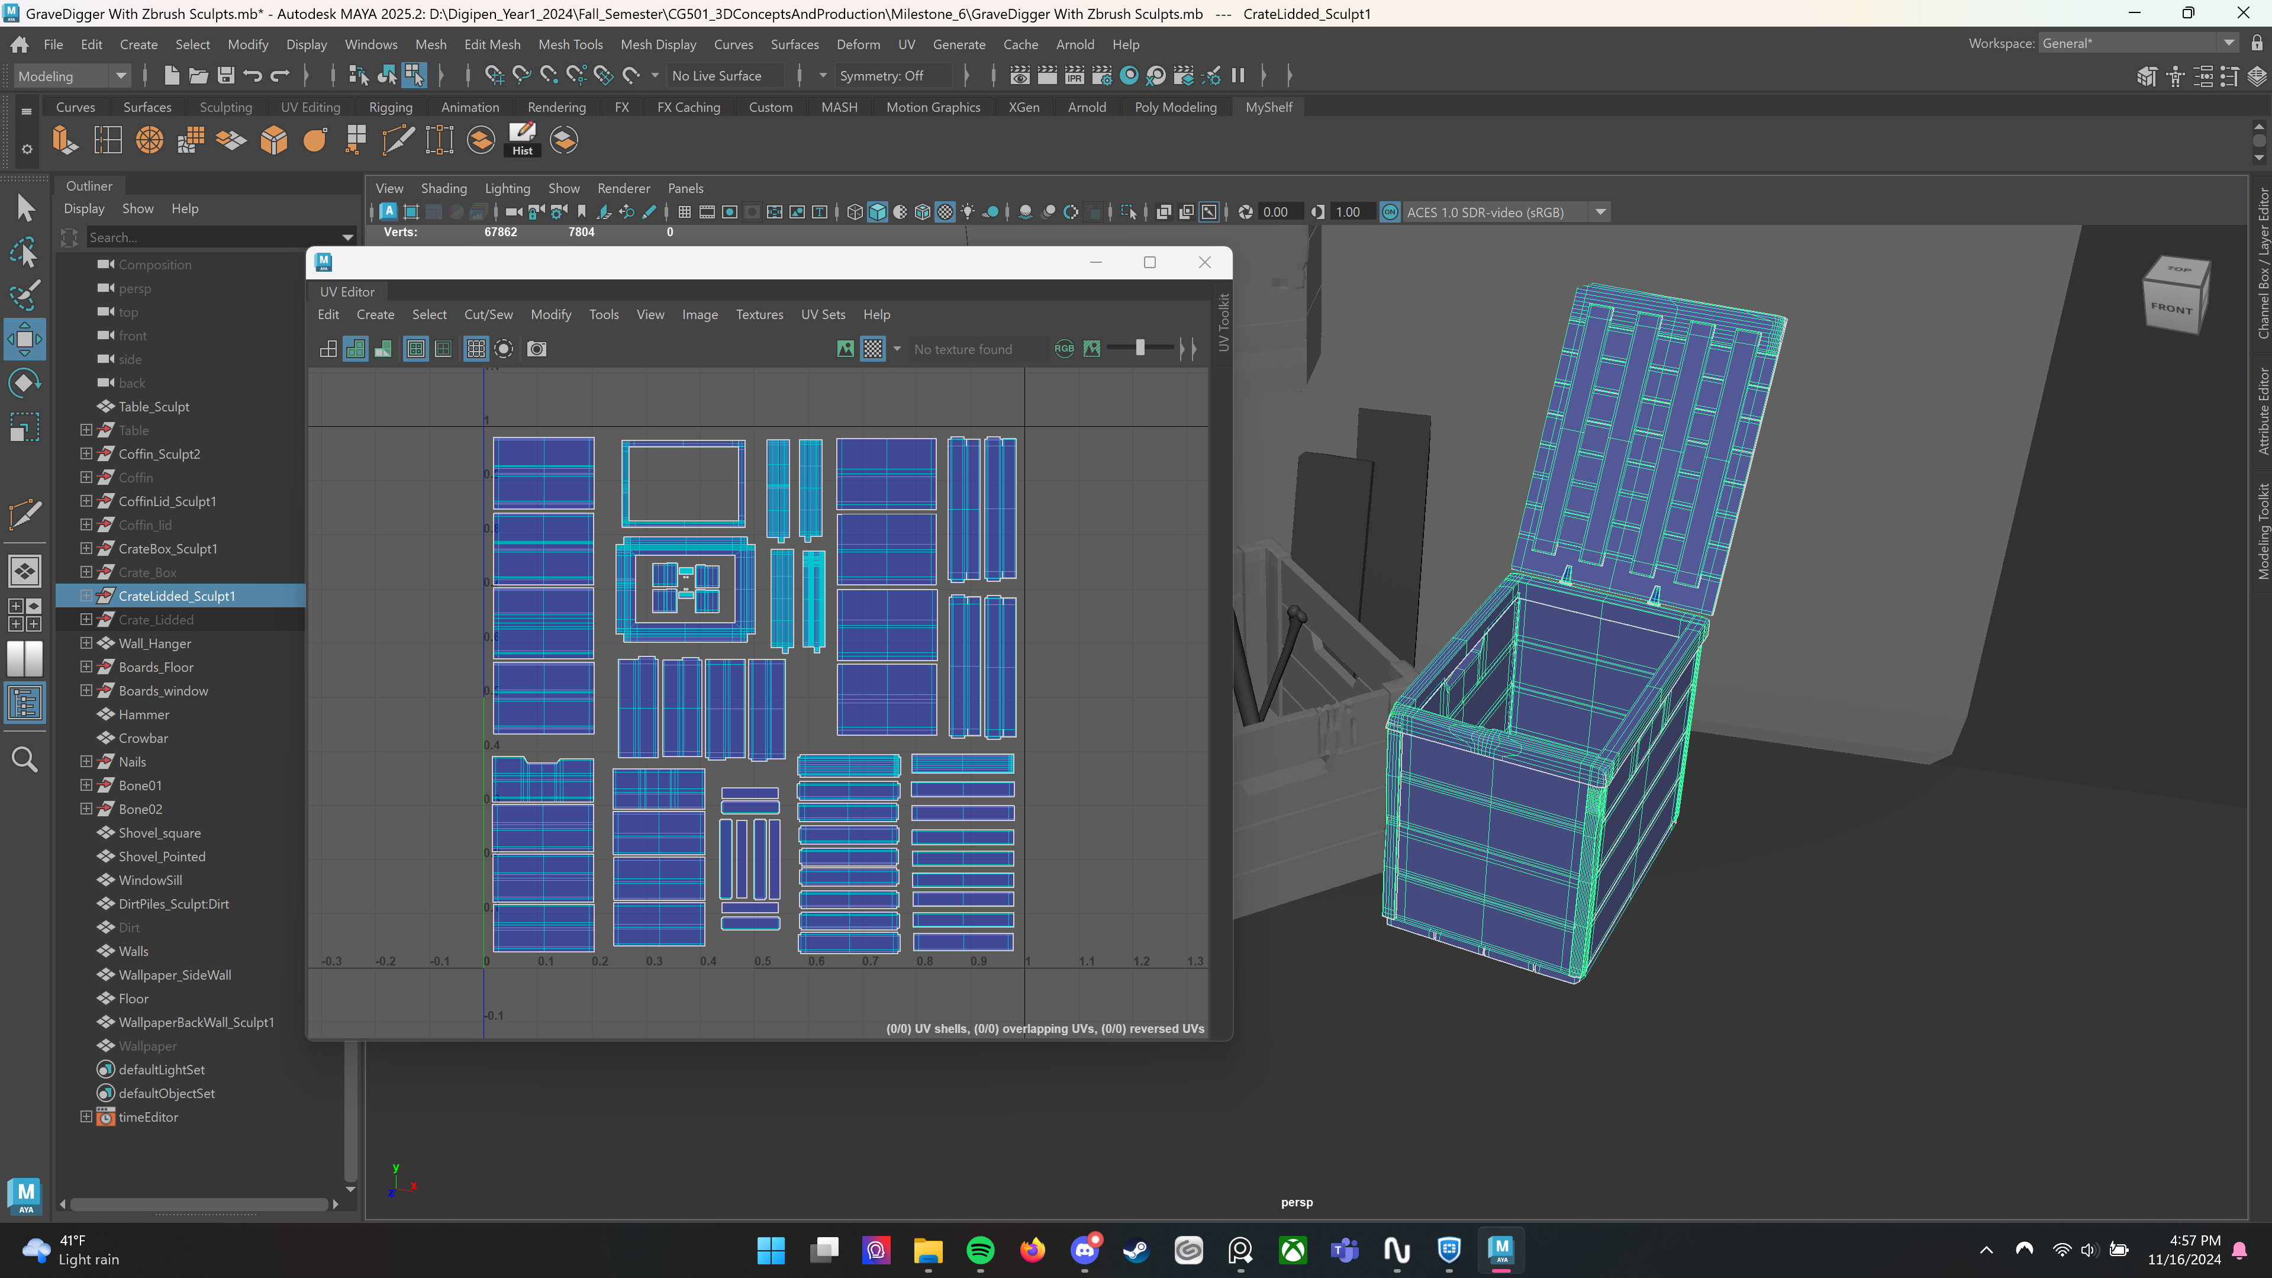This screenshot has height=1278, width=2272.
Task: Toggle the RGB channel display button
Action: click(1064, 349)
